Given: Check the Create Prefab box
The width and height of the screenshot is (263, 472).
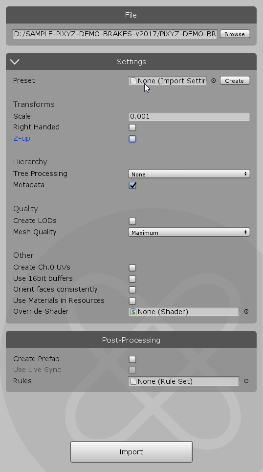Looking at the screenshot, I should (132, 359).
